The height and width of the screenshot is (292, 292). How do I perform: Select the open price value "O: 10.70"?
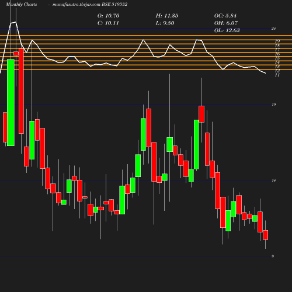pyautogui.click(x=108, y=16)
